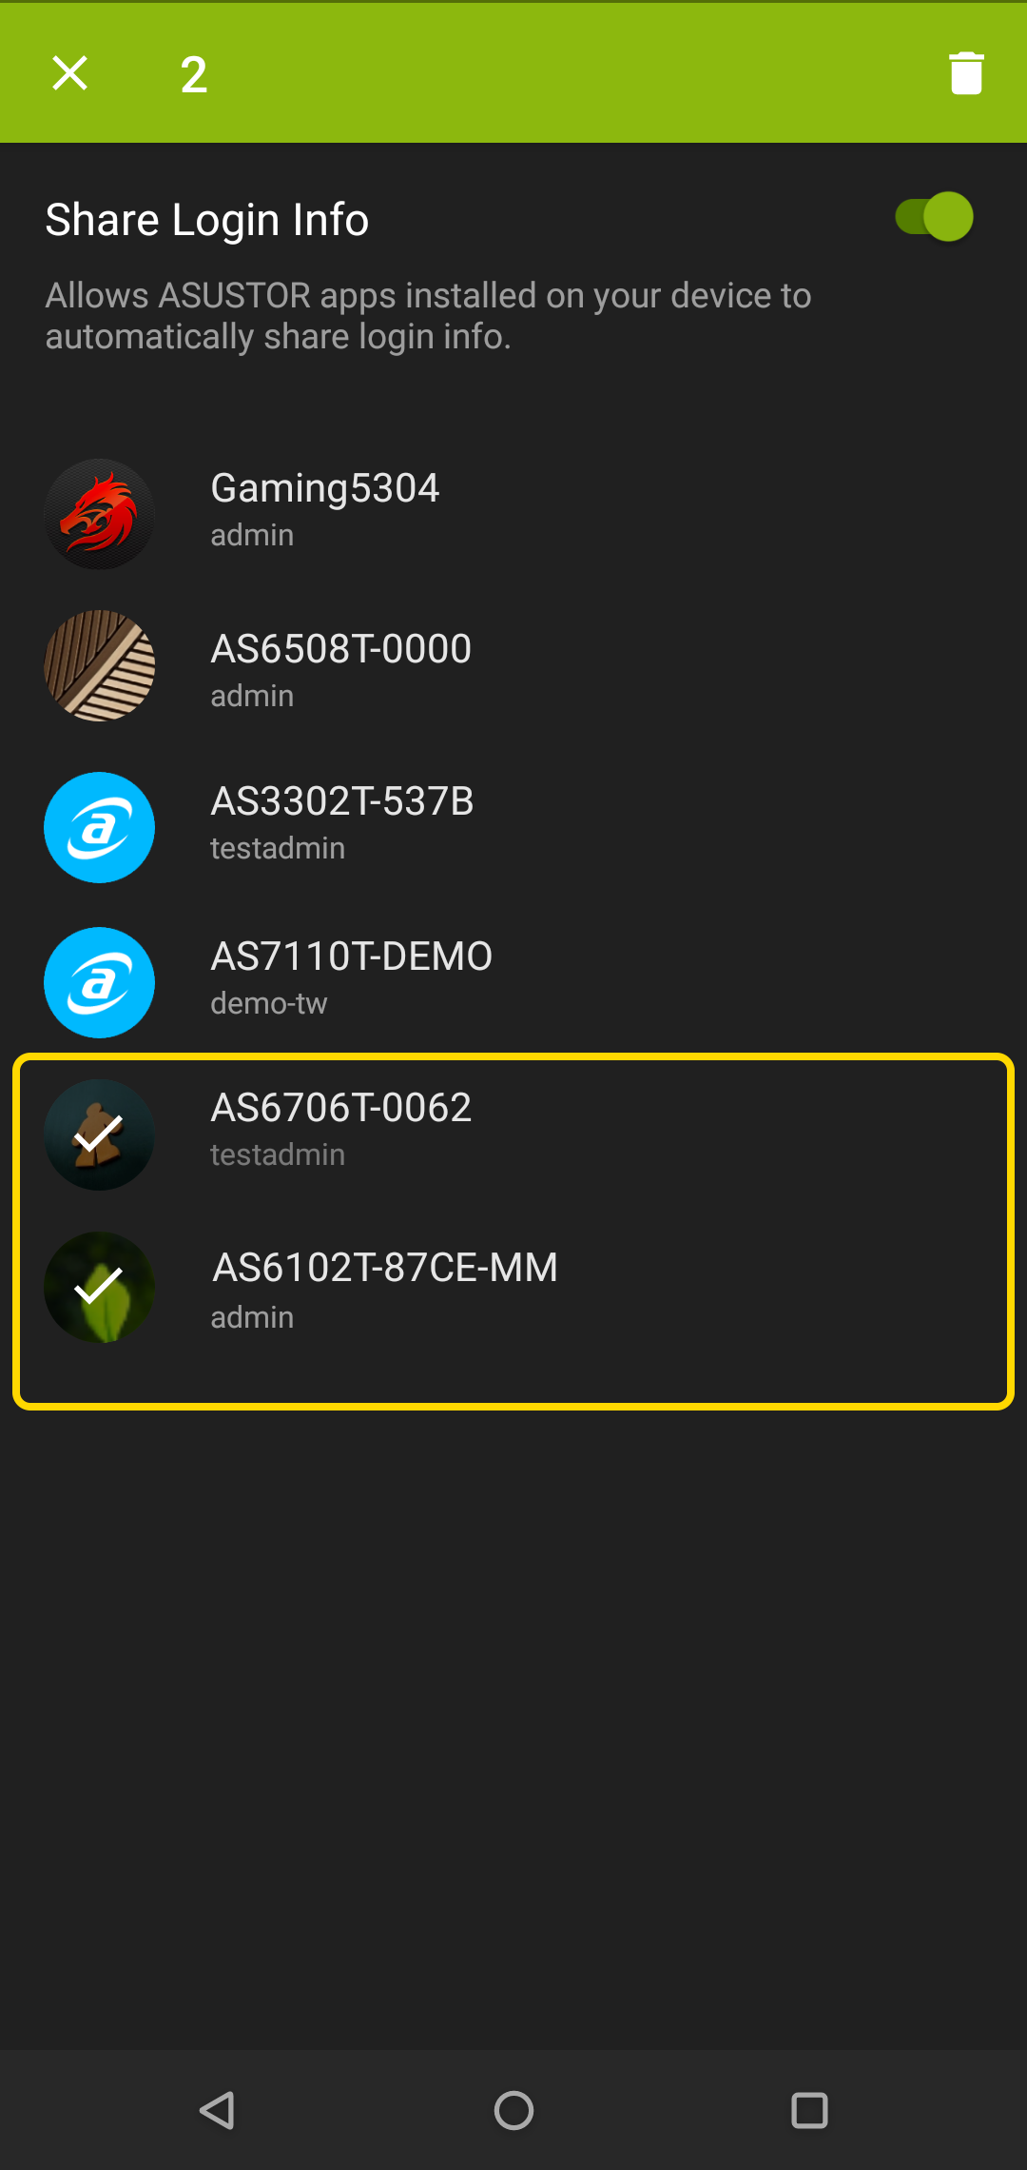The width and height of the screenshot is (1027, 2170).
Task: Select the Gaming5304 red dragon avatar
Action: pos(100,514)
